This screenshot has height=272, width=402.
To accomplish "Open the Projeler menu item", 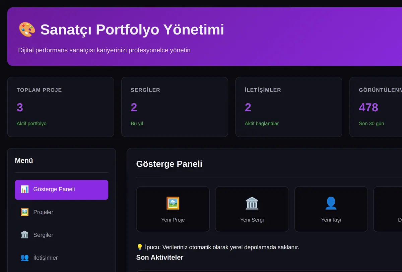I will (62, 212).
